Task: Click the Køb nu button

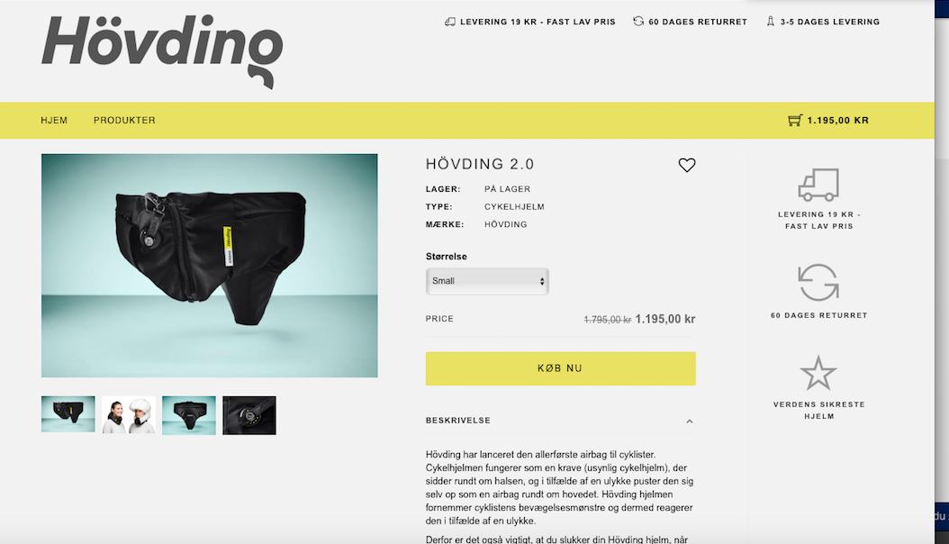Action: click(x=560, y=368)
